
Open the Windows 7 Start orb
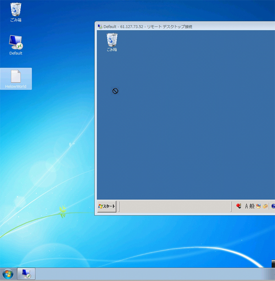tap(8, 274)
